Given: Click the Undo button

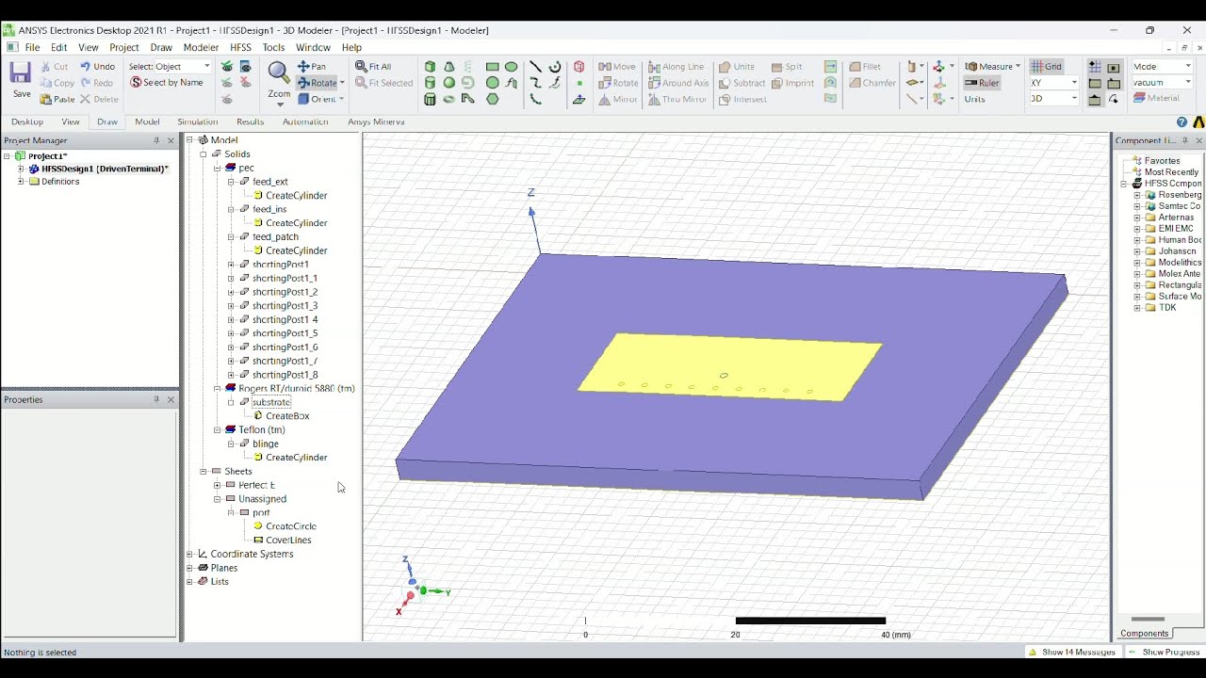Looking at the screenshot, I should (x=98, y=66).
